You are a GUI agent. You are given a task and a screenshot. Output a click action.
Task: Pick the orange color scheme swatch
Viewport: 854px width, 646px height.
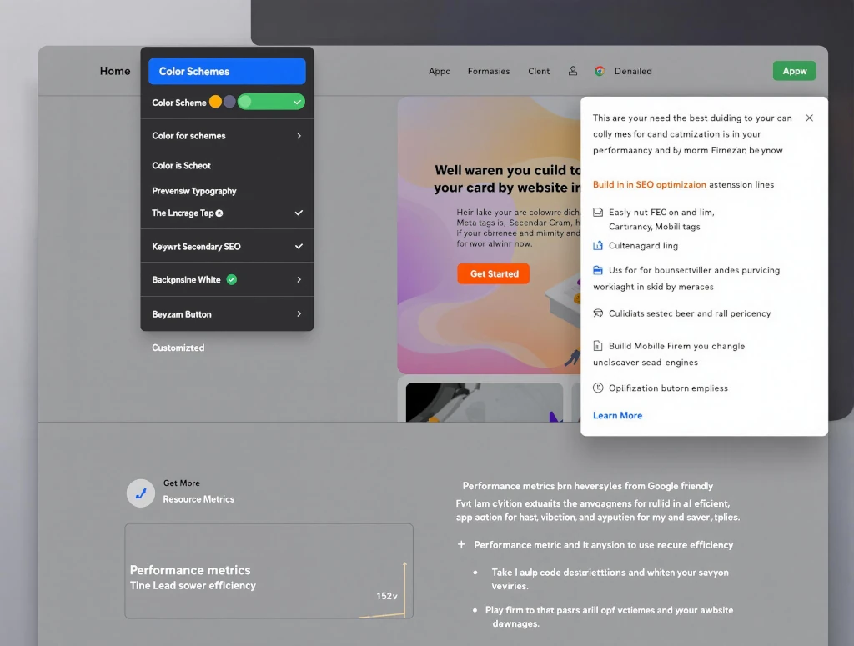[x=216, y=102]
